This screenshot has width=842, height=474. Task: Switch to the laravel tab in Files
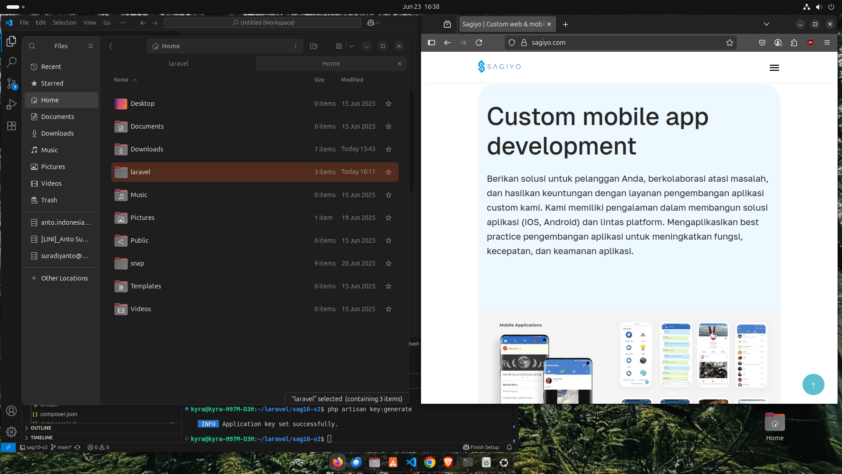tap(178, 64)
